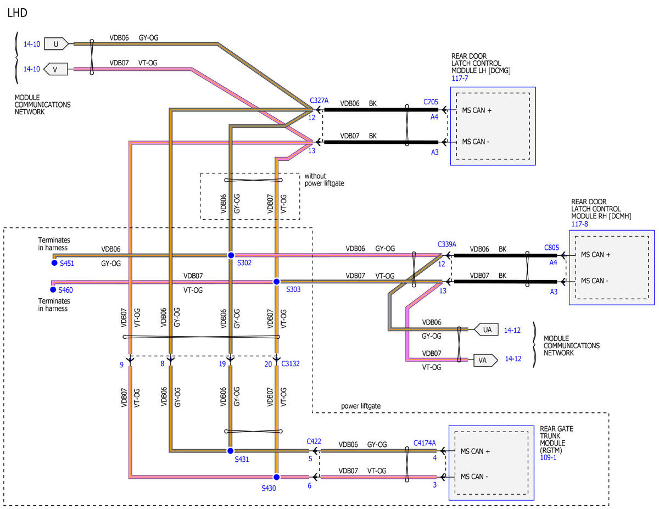659x509 pixels.
Task: Click connector label C339A
Action: click(448, 244)
